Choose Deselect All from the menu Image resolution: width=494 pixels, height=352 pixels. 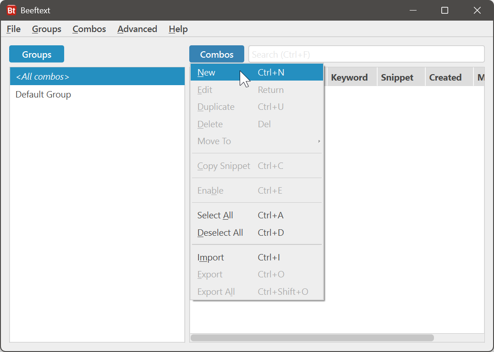tap(257, 233)
